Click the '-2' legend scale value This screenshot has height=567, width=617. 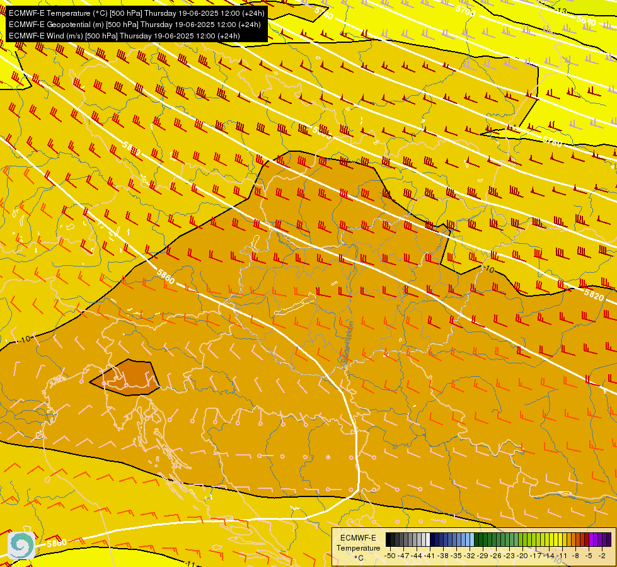[x=602, y=556]
